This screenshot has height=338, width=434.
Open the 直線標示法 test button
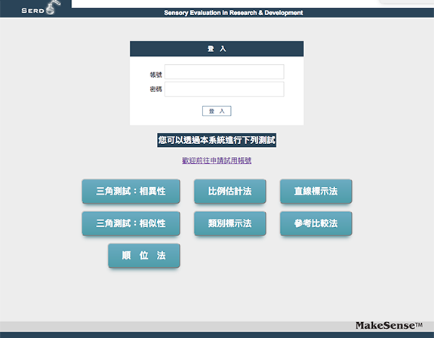coord(315,191)
